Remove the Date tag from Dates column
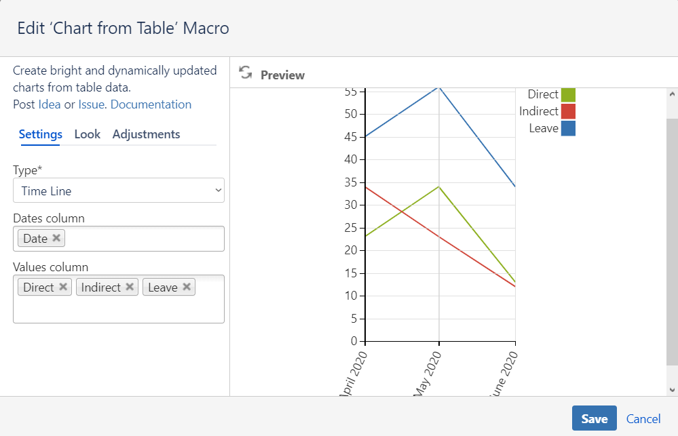Screen dimensions: 678x436 click(56, 238)
